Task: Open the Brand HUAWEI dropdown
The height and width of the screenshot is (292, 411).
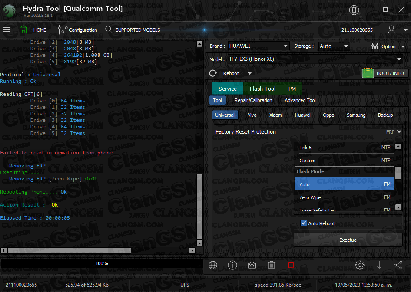Action: pyautogui.click(x=259, y=46)
